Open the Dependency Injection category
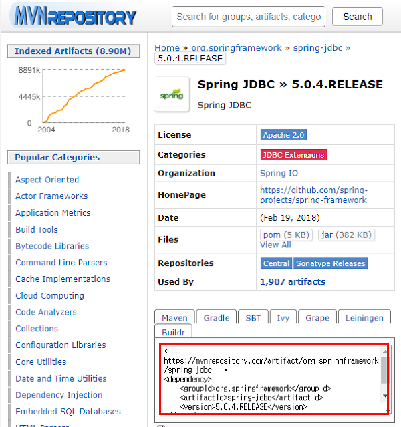 [59, 395]
